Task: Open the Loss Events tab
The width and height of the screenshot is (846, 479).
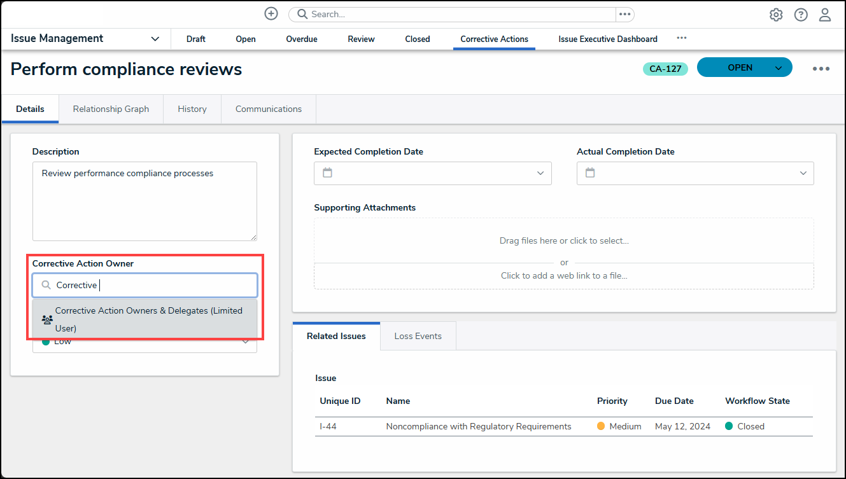Action: (x=418, y=336)
